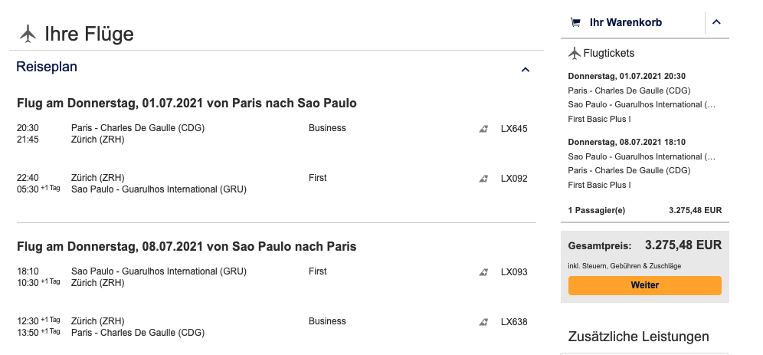The image size is (763, 355).
Task: Click the outbound flight heading Paris nach Sao Paulo
Action: point(187,103)
